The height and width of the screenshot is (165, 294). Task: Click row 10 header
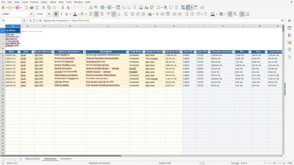coord(3,69)
